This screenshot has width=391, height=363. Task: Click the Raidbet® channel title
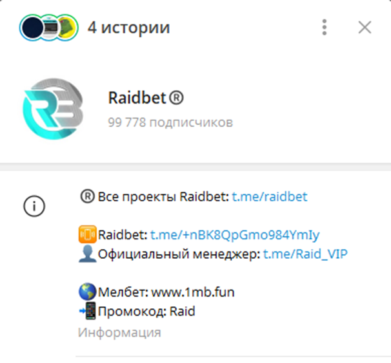pyautogui.click(x=146, y=98)
